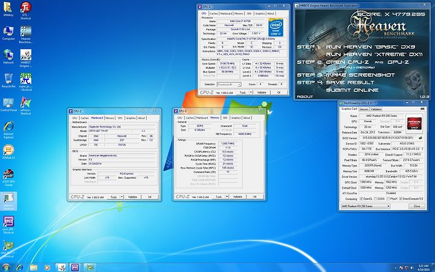This screenshot has height=272, width=435.
Task: Click Submit Online in HWBOT Heaven
Action: [x=352, y=90]
